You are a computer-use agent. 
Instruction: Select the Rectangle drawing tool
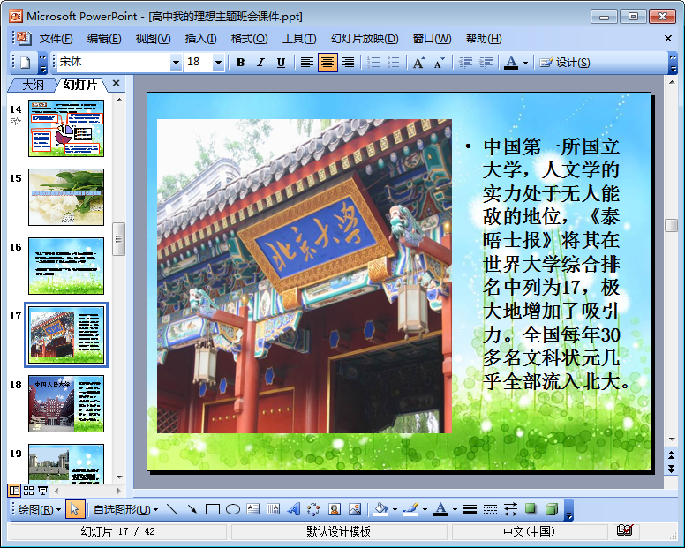pyautogui.click(x=213, y=509)
